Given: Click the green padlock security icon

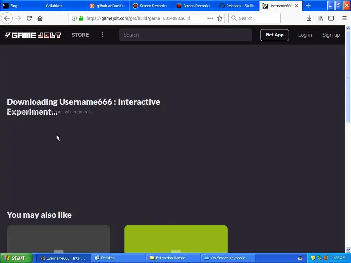Looking at the screenshot, I should coord(82,18).
